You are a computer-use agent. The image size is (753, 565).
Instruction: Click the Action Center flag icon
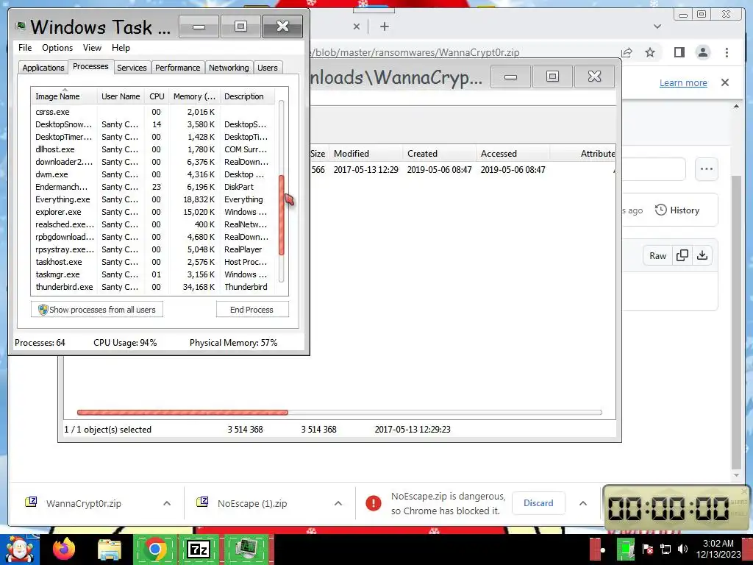click(647, 549)
